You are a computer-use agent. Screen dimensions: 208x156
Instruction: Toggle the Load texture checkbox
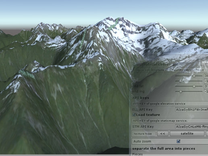[134, 115]
